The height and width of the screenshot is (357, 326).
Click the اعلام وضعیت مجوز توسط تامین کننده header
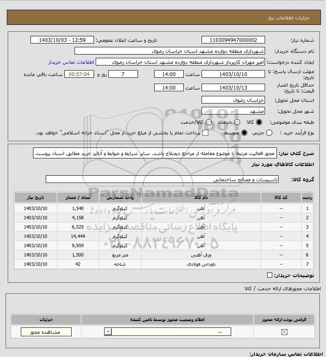(x=168, y=319)
